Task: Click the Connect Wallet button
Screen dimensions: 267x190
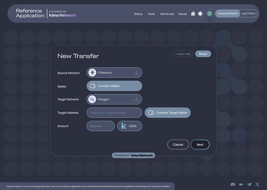Action: click(114, 86)
